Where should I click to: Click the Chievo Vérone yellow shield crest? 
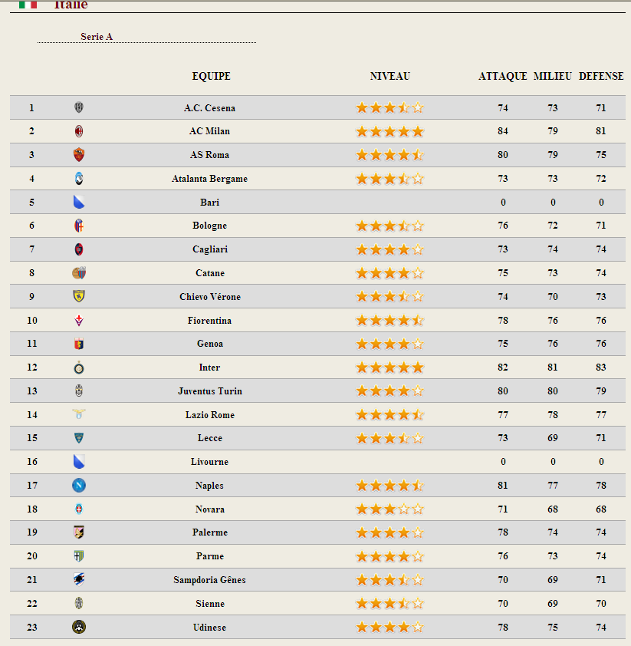[x=79, y=296]
